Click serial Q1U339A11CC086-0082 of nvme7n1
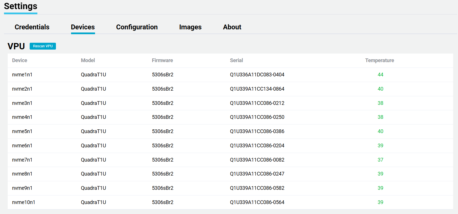 257,160
